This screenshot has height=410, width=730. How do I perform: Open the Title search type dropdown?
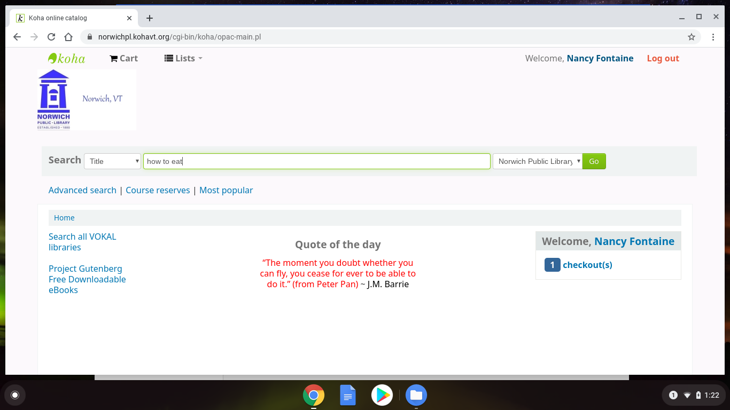tap(112, 161)
